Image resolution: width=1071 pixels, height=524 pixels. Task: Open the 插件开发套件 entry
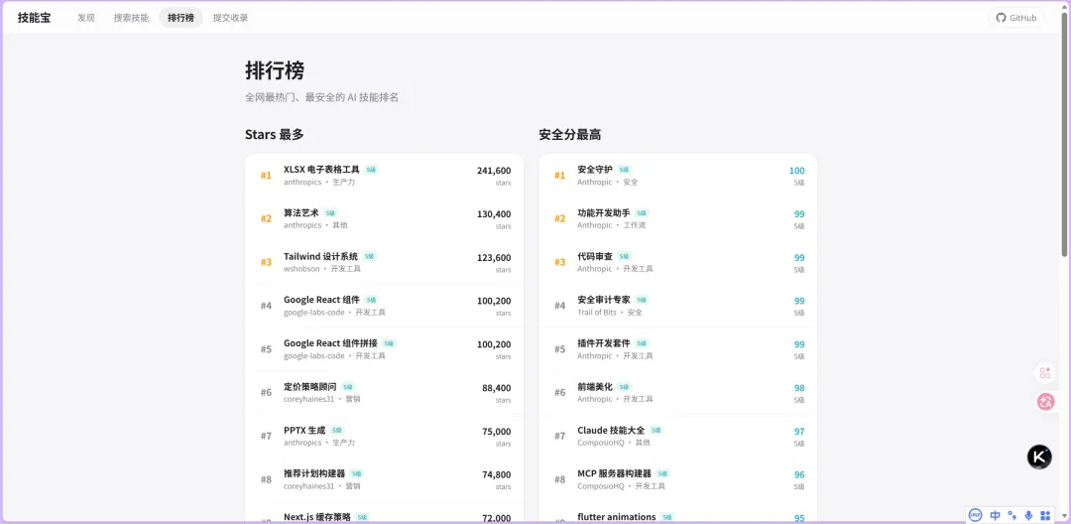[x=678, y=349]
